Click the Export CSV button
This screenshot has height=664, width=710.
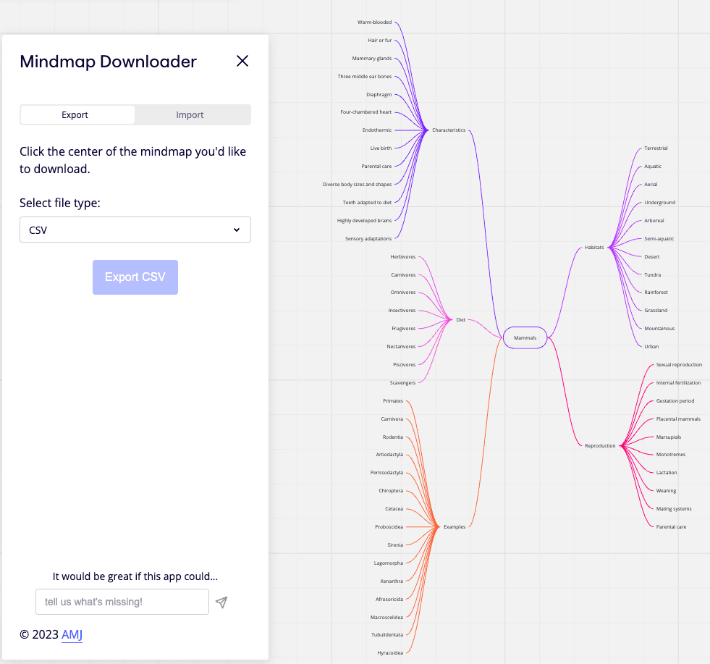click(135, 277)
